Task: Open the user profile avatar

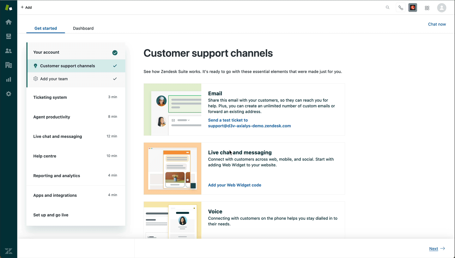Action: click(x=442, y=8)
